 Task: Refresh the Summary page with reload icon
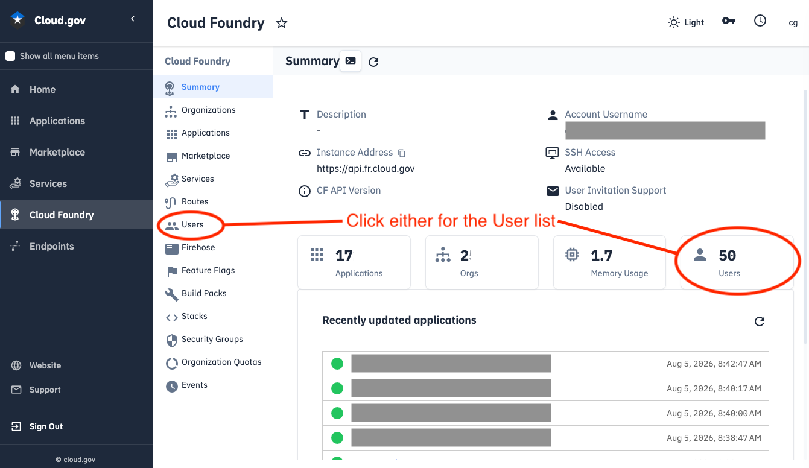(x=373, y=62)
